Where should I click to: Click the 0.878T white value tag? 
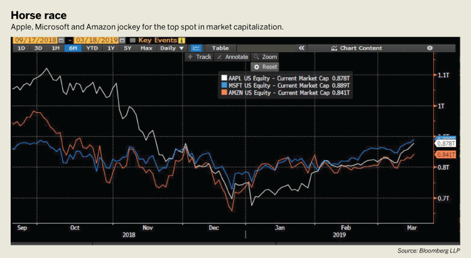(445, 144)
